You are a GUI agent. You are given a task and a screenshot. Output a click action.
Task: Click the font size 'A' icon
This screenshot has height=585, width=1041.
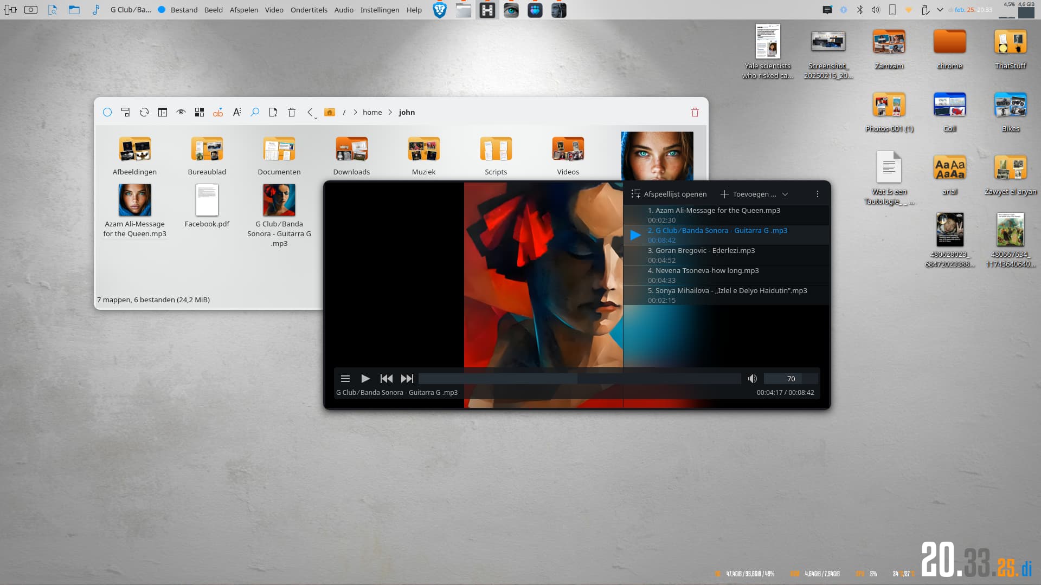(x=236, y=112)
